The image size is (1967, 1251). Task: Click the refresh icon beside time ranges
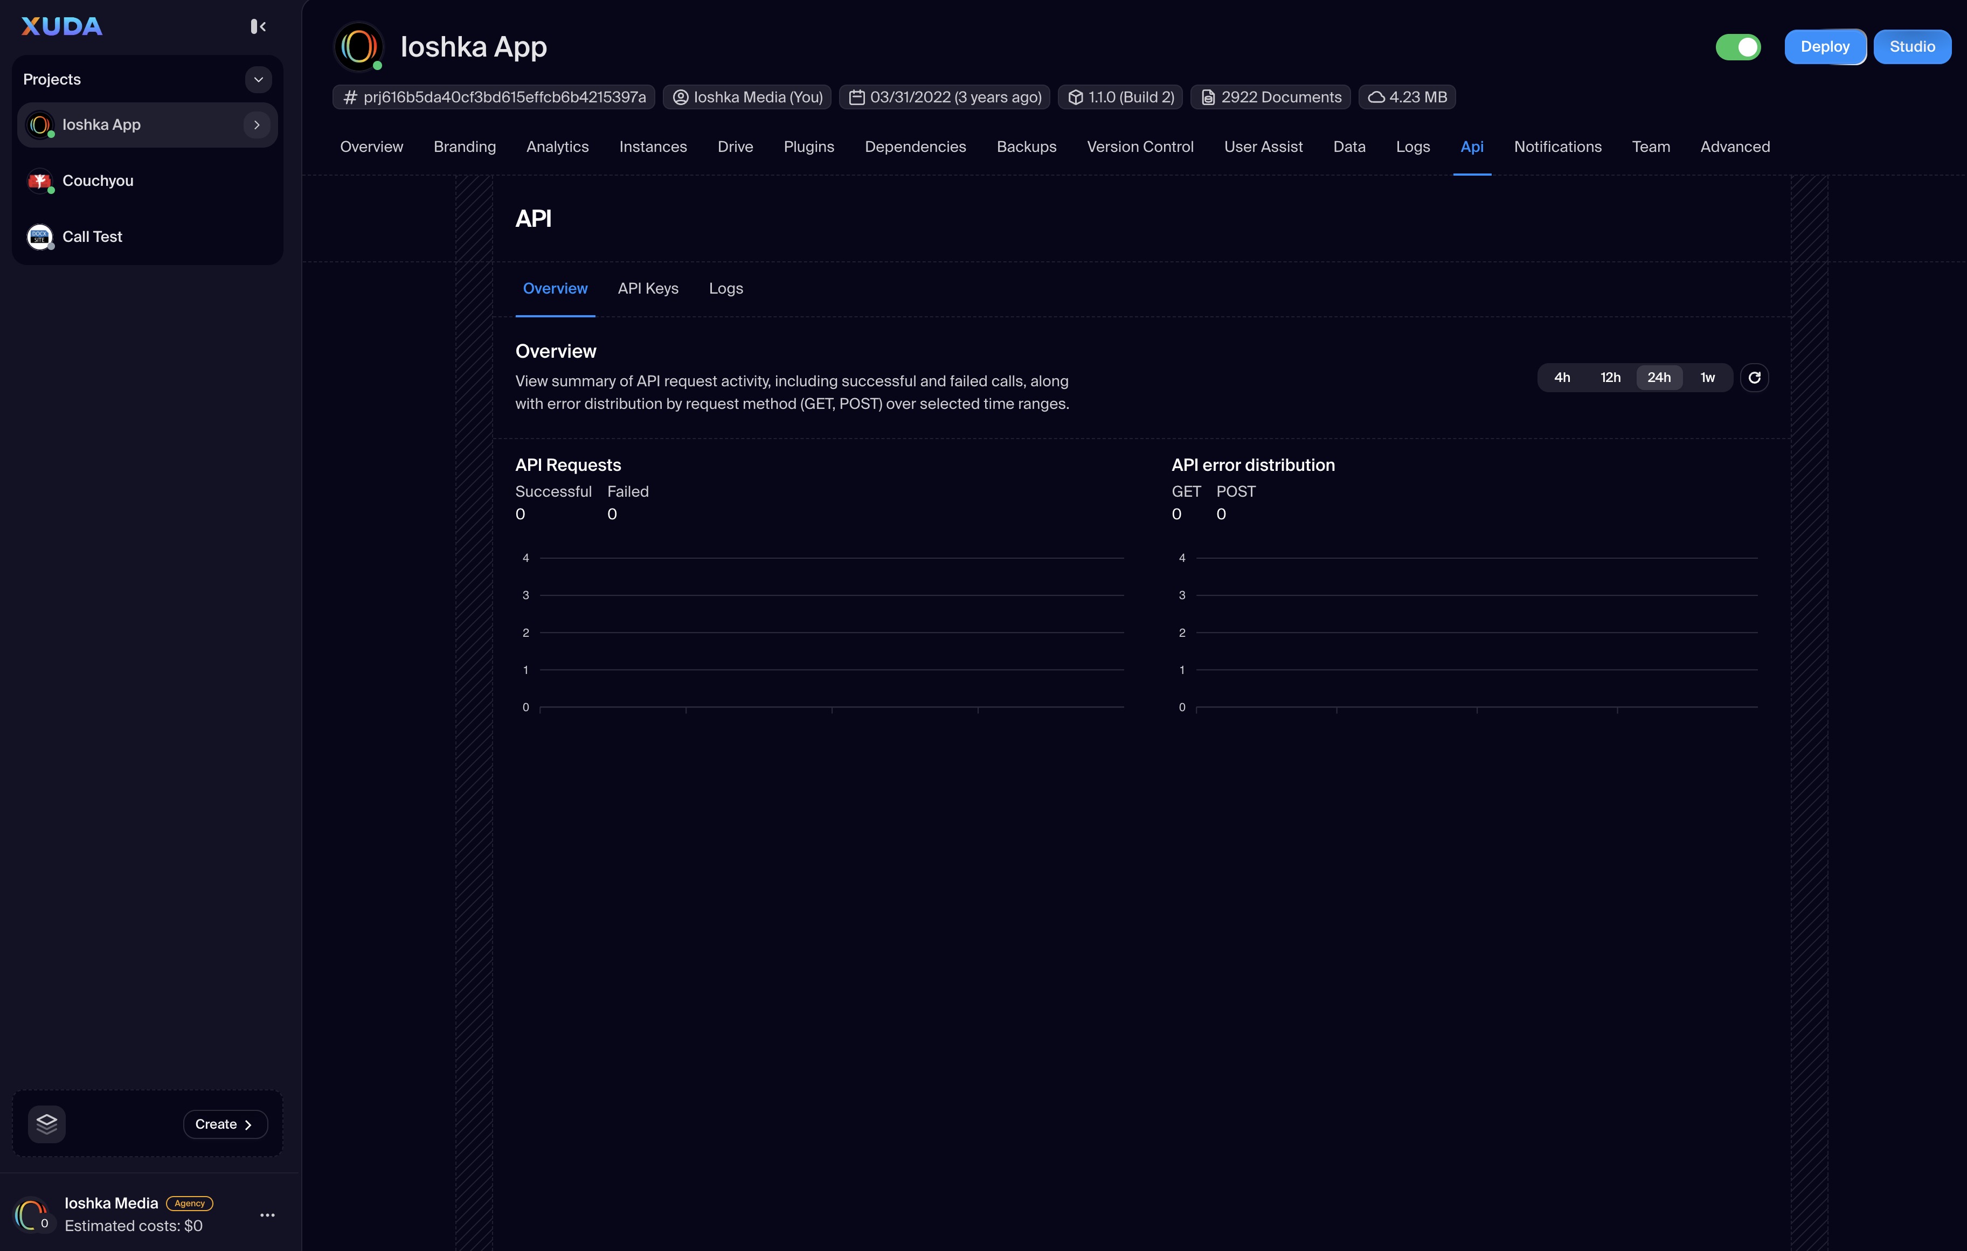pos(1754,377)
